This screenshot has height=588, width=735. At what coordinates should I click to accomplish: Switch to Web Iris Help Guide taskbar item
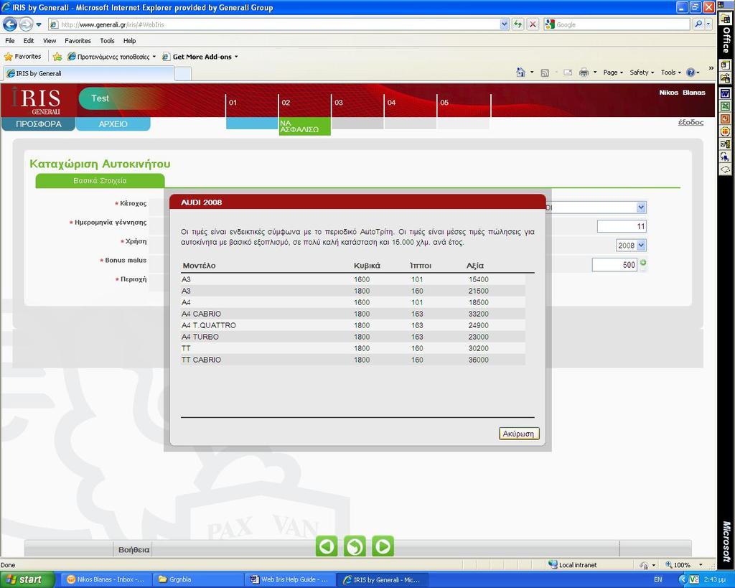click(x=289, y=579)
